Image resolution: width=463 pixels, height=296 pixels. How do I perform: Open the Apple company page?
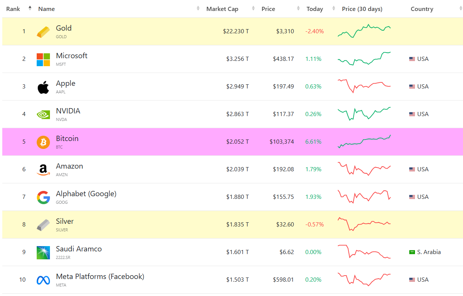(x=65, y=83)
